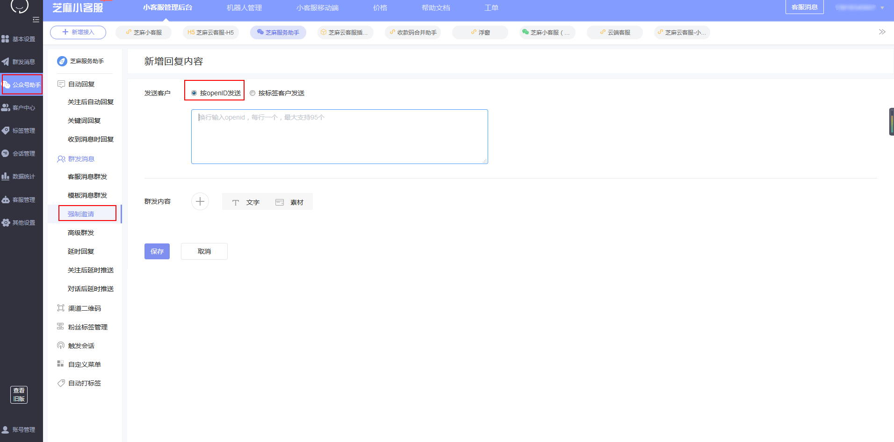Switch to 小客服管理后台 top tab

(x=167, y=7)
